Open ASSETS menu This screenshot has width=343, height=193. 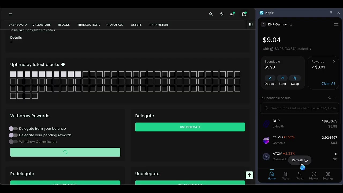point(136,25)
